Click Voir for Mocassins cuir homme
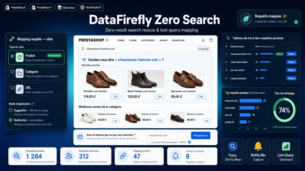The image size is (305, 171). pos(201,96)
